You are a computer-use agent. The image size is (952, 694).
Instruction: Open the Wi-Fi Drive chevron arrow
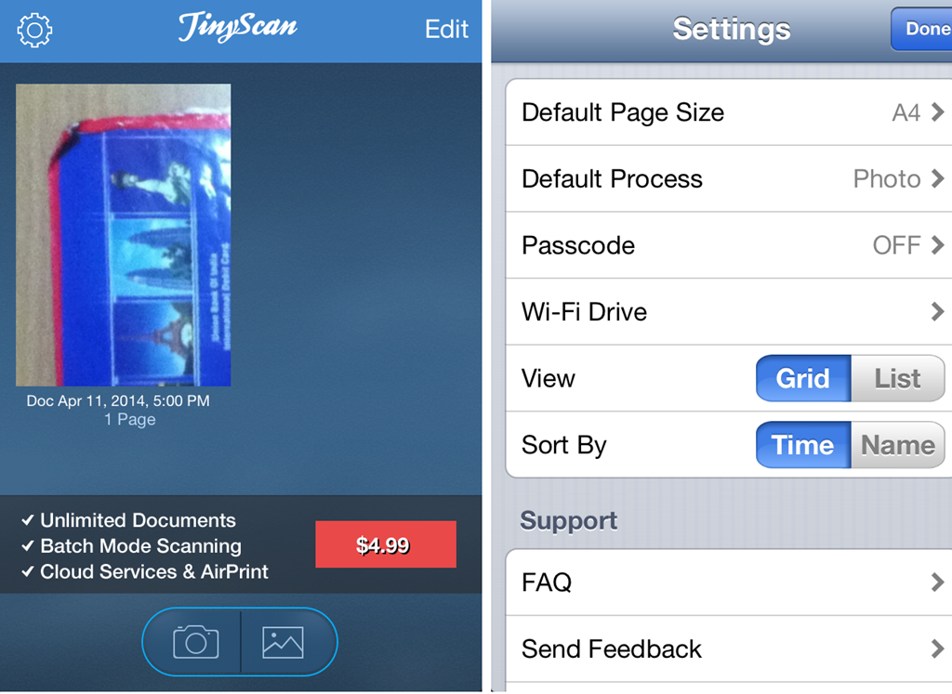(x=937, y=312)
